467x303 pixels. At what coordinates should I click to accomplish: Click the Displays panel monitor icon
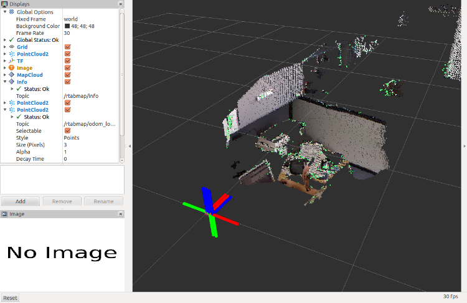coord(4,4)
